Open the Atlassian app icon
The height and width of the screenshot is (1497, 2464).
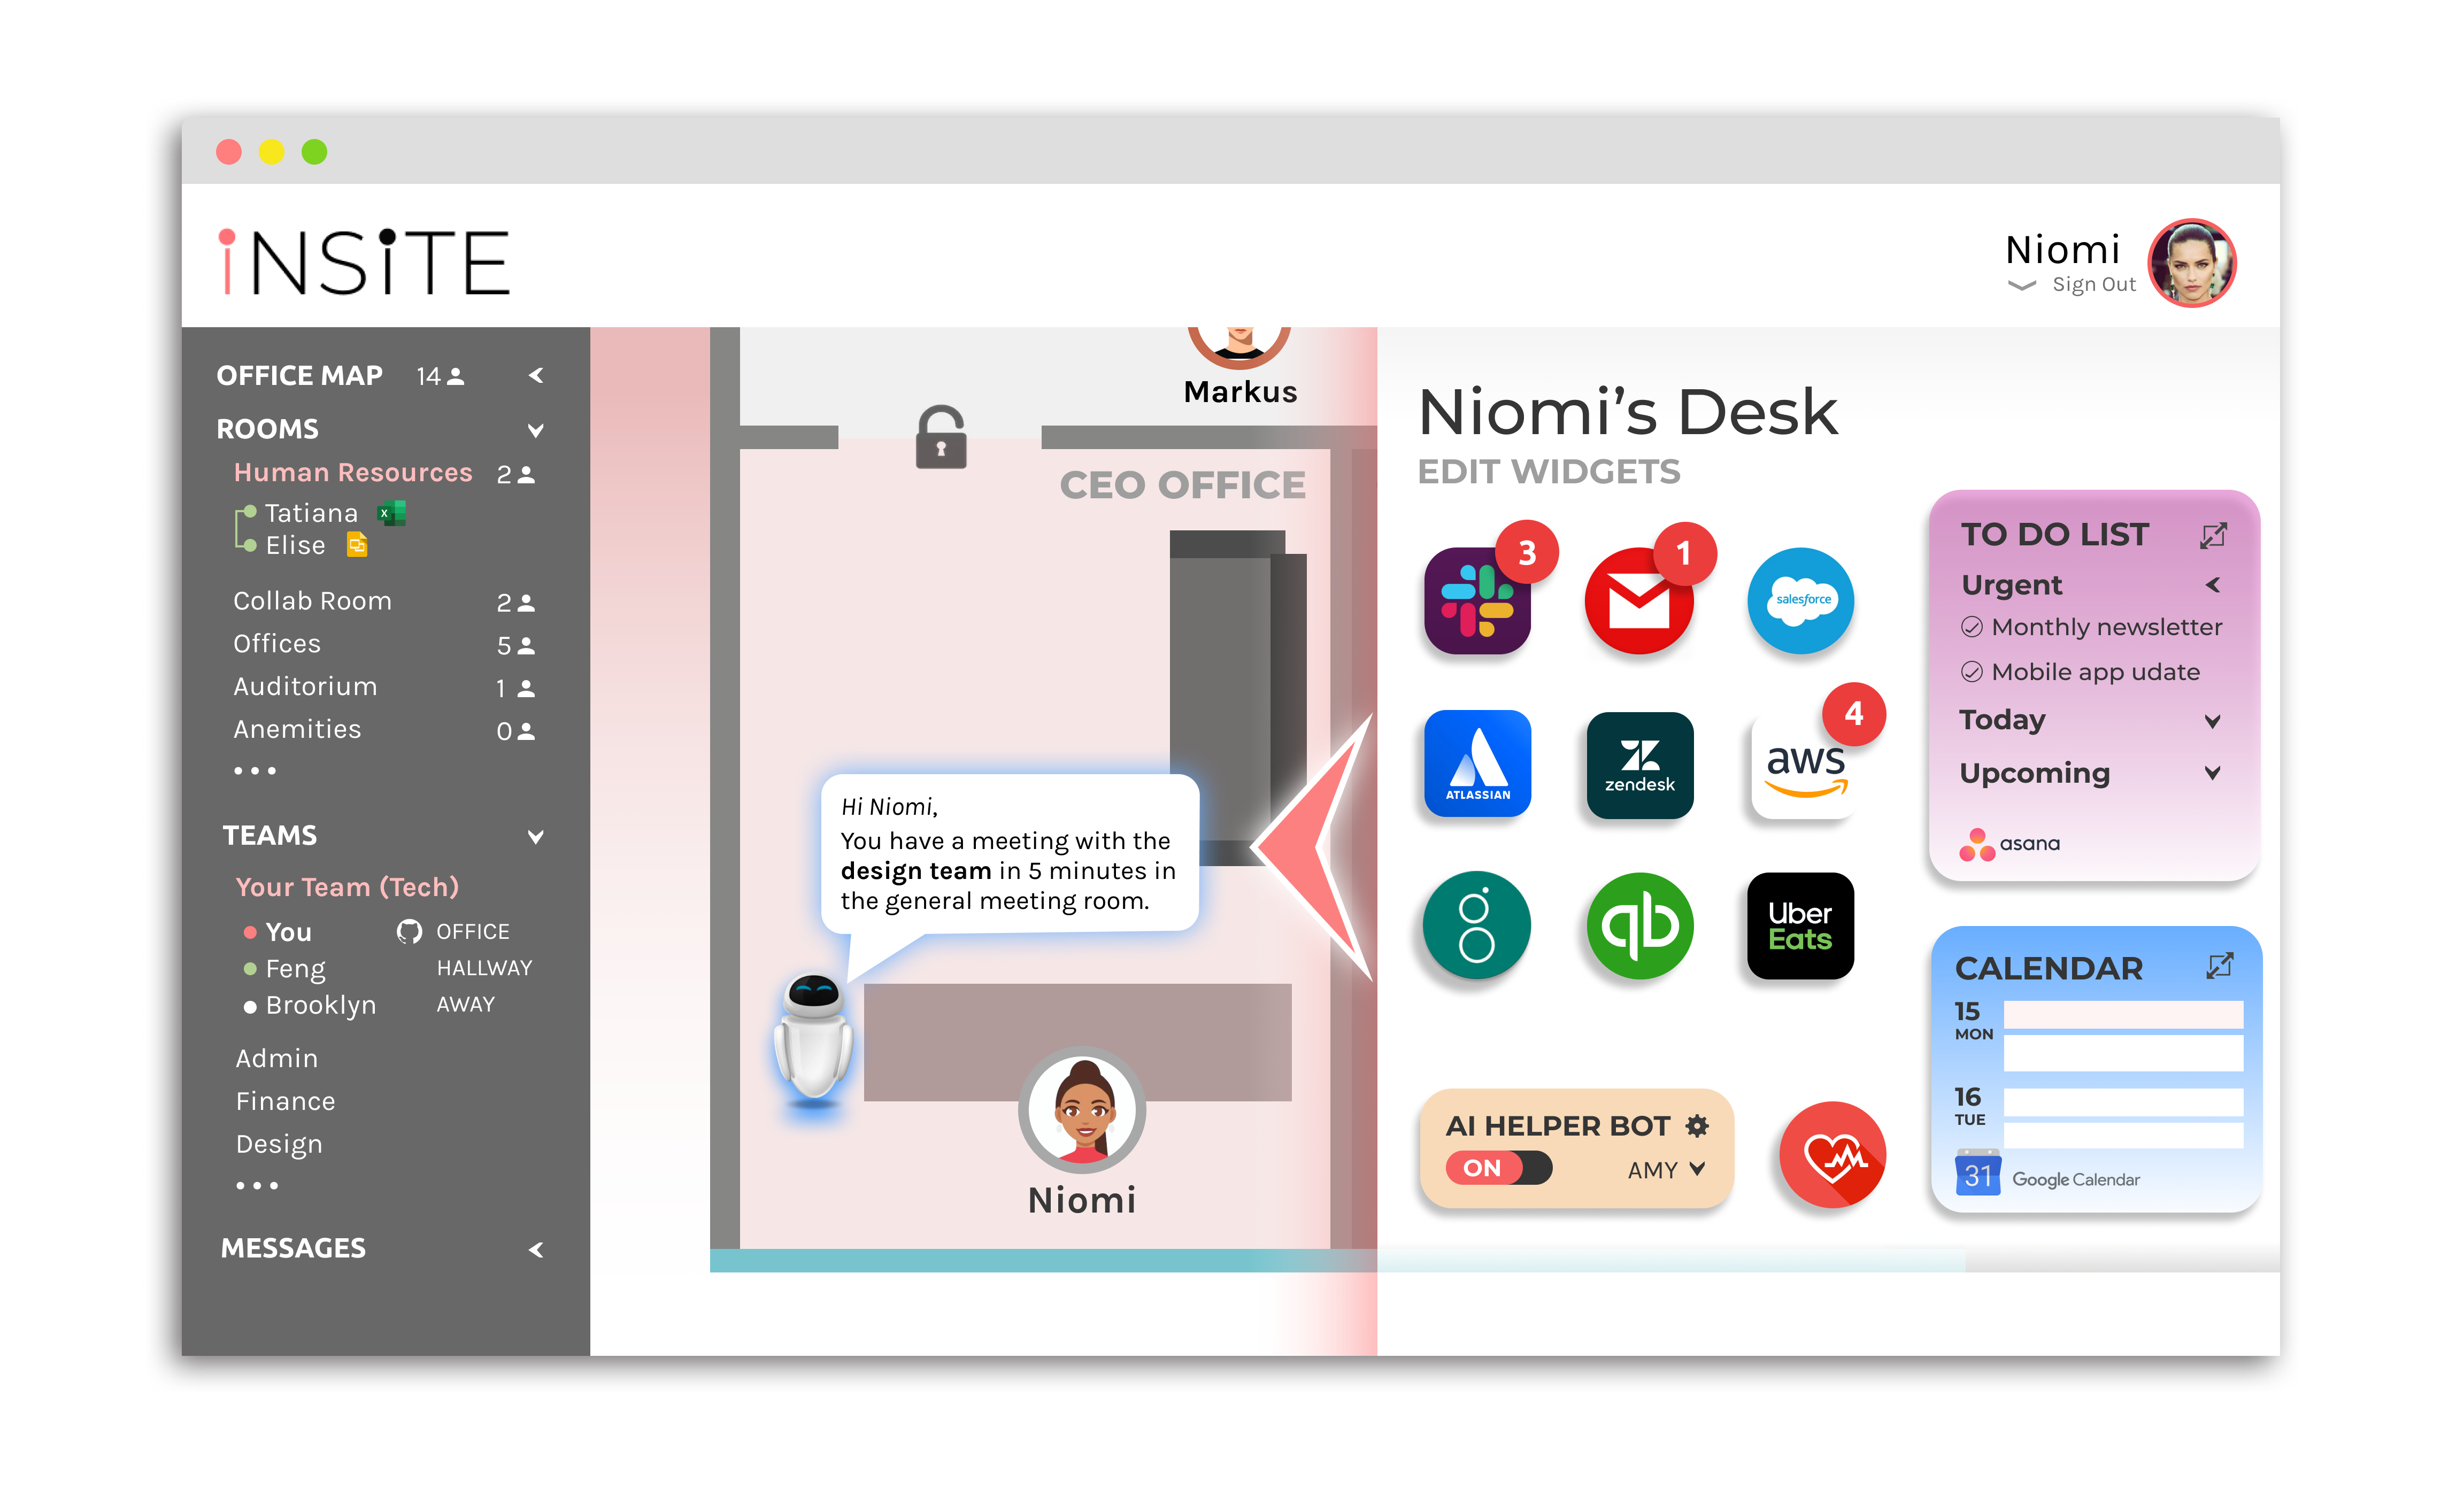coord(1477,764)
